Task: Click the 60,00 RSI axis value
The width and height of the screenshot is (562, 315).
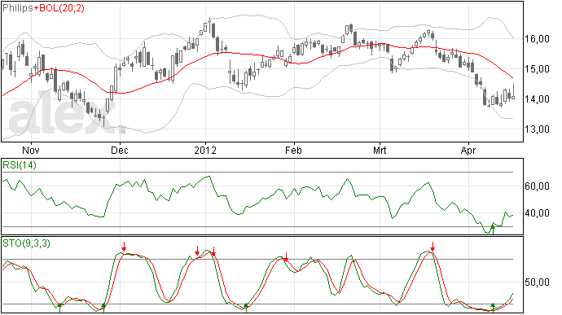Action: [x=537, y=186]
